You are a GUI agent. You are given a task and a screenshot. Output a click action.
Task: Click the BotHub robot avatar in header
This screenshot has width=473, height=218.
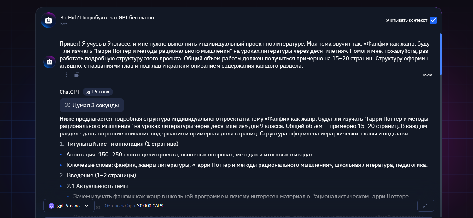[x=49, y=20]
